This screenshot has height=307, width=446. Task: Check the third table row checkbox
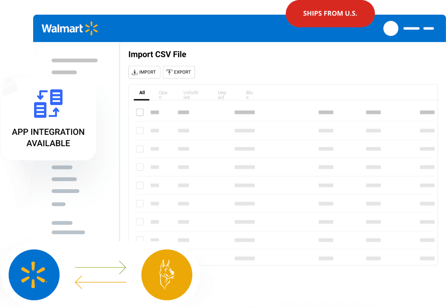pyautogui.click(x=140, y=167)
